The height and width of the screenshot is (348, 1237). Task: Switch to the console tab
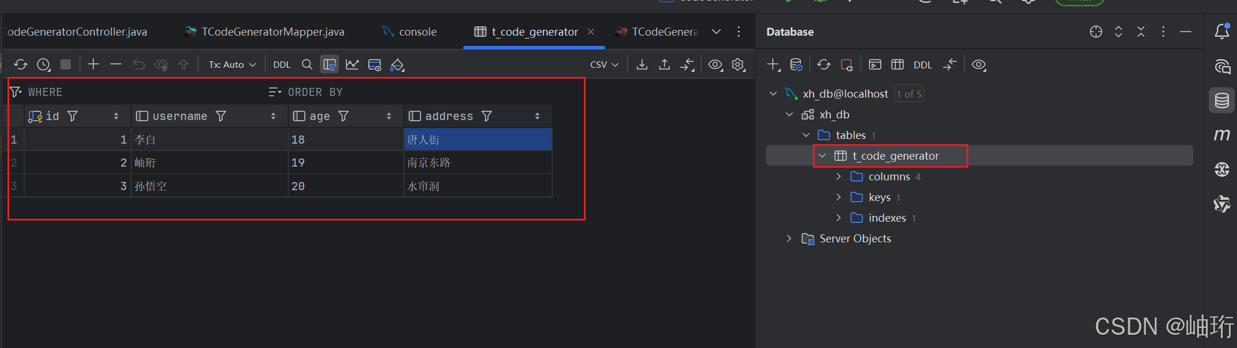click(x=417, y=32)
